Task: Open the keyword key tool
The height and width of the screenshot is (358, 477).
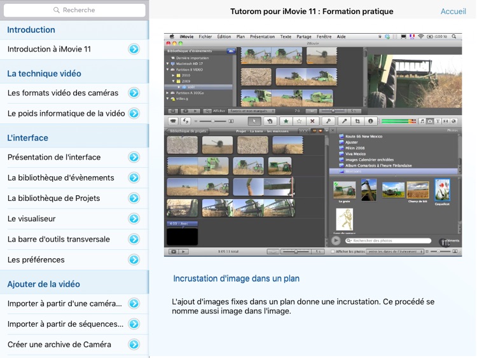Action: (328, 121)
